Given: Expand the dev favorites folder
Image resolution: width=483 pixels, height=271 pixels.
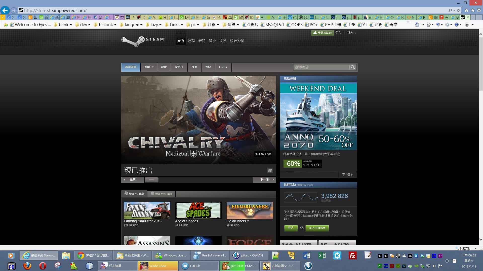Looking at the screenshot, I should click(x=83, y=25).
